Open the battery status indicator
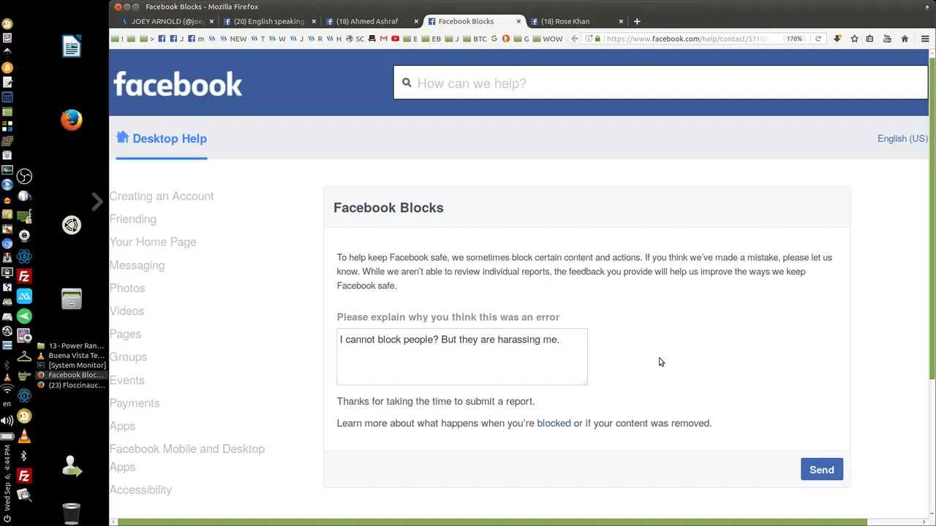Image resolution: width=936 pixels, height=526 pixels. click(x=7, y=436)
